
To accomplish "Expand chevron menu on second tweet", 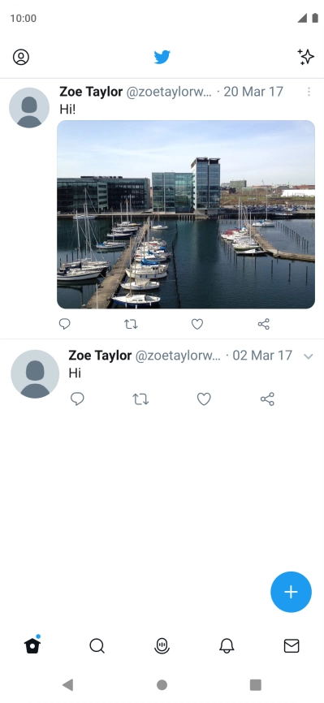I will click(x=308, y=356).
